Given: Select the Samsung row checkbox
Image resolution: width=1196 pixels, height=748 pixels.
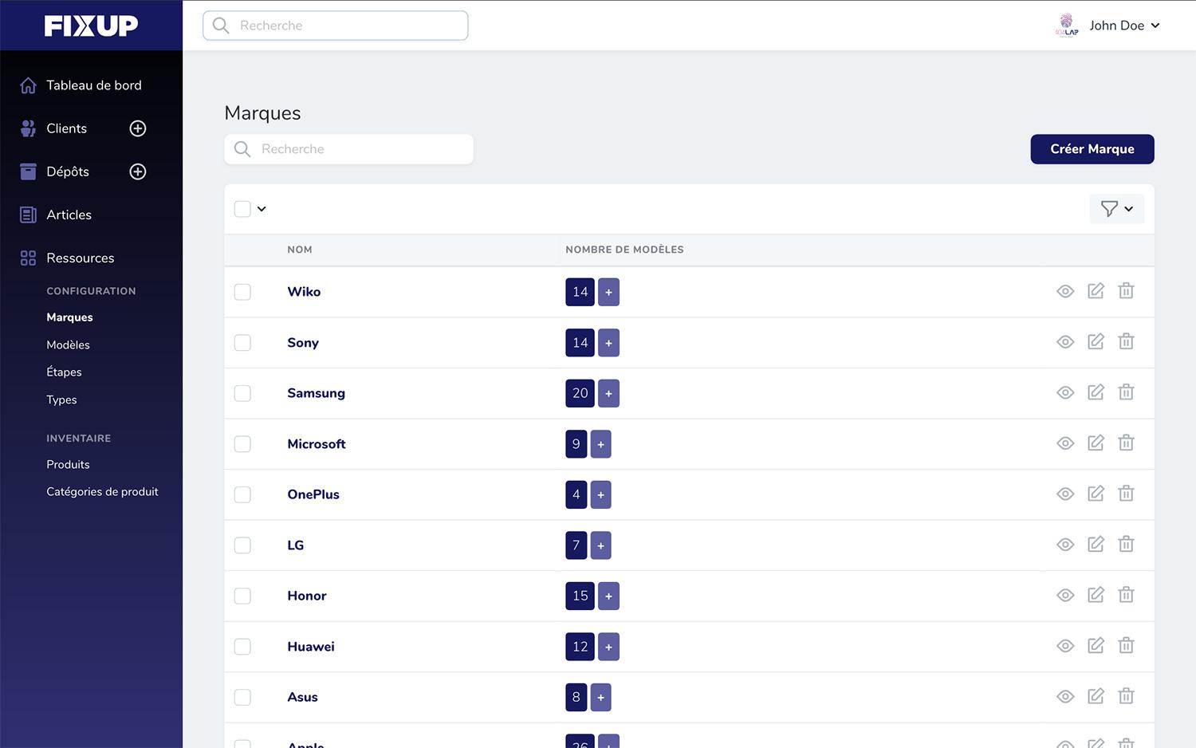Looking at the screenshot, I should [242, 393].
